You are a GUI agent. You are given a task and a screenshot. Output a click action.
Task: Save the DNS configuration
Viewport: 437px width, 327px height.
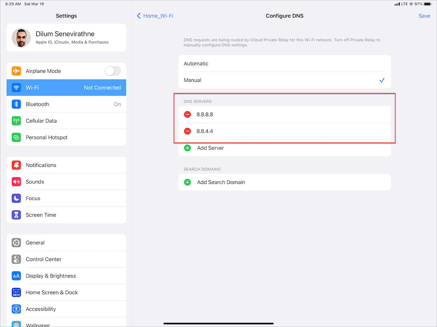424,16
